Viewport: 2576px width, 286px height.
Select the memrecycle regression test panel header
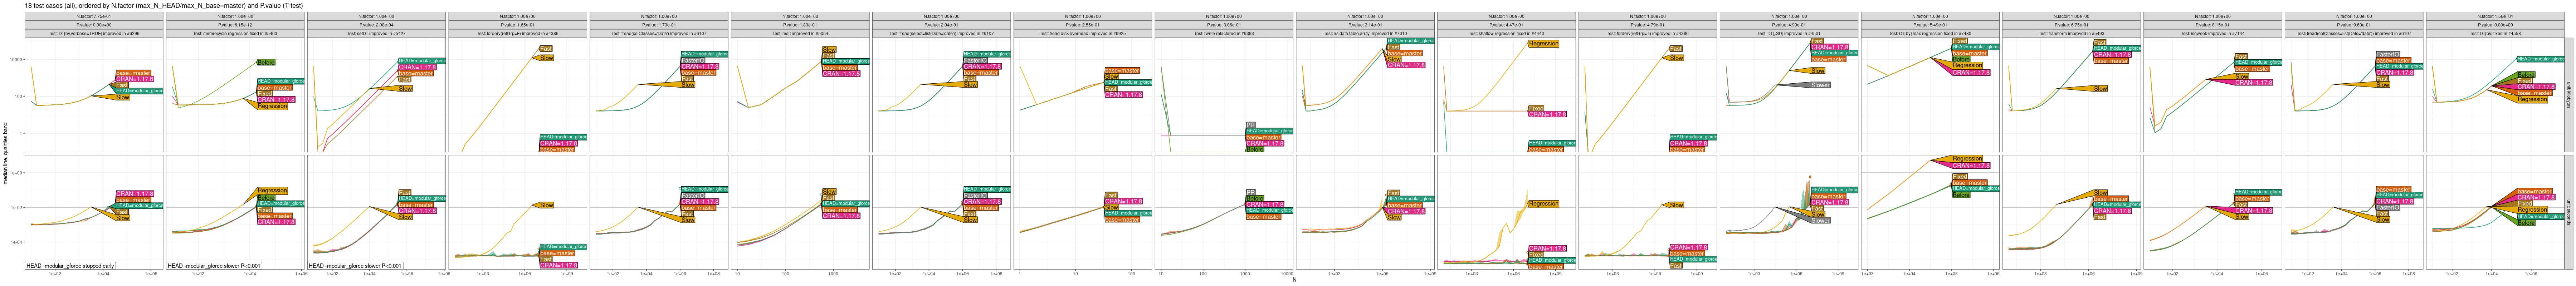(236, 33)
